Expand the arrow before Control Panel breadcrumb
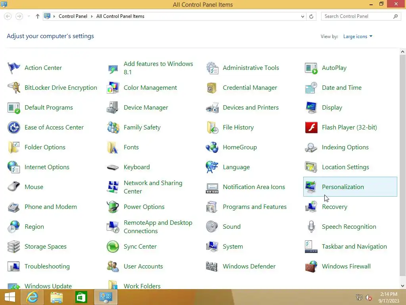This screenshot has height=305, width=406. [54, 16]
